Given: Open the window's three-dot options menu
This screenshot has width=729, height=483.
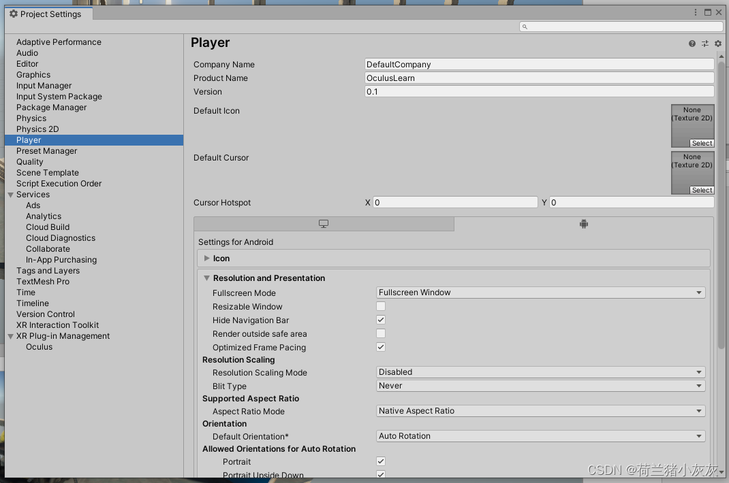Looking at the screenshot, I should pyautogui.click(x=696, y=12).
